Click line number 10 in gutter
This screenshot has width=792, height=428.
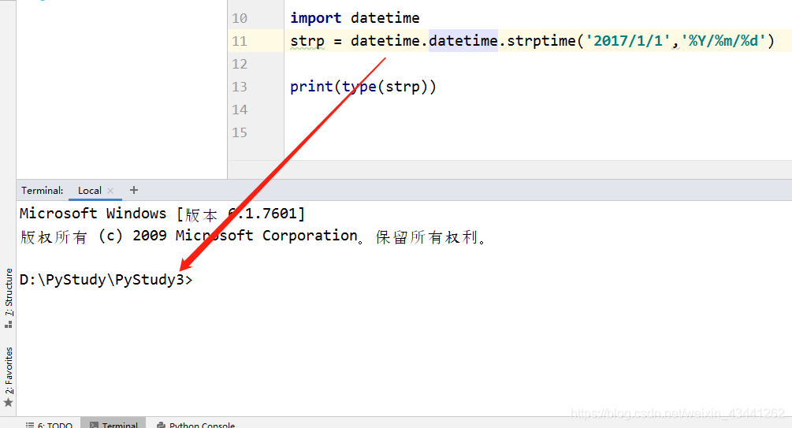(x=240, y=18)
